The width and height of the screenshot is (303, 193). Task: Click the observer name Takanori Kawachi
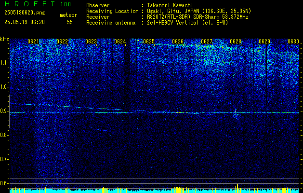click(x=170, y=6)
